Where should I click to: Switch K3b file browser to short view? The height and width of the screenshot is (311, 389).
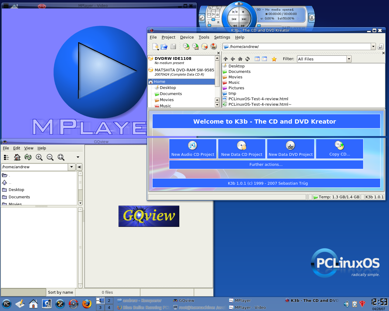[x=257, y=59]
